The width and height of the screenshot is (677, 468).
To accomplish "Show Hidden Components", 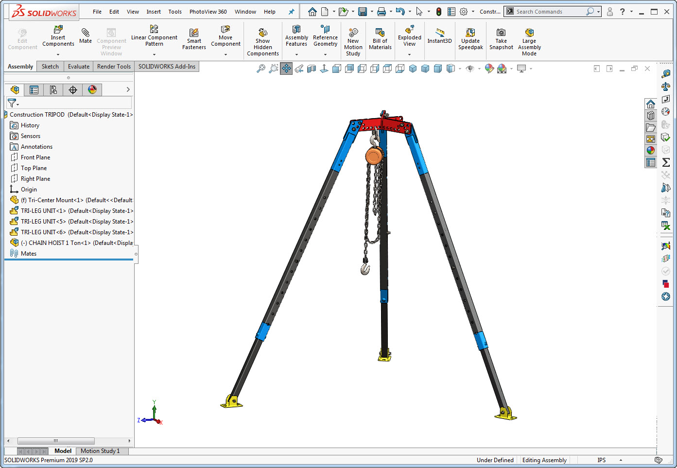I will [263, 41].
